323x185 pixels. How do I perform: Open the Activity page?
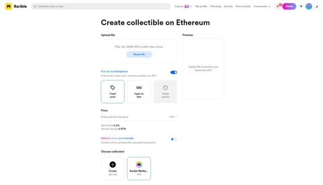pos(228,6)
